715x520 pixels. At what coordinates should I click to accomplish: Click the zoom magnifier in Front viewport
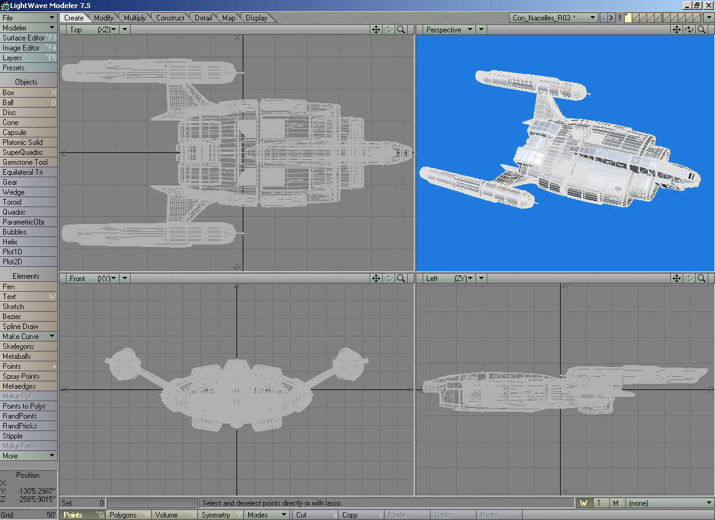point(401,279)
